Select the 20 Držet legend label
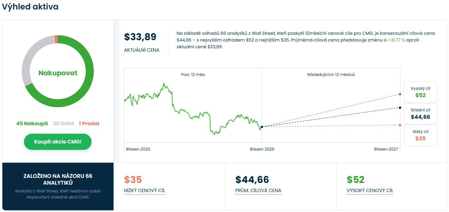The width and height of the screenshot is (449, 212). pos(64,124)
